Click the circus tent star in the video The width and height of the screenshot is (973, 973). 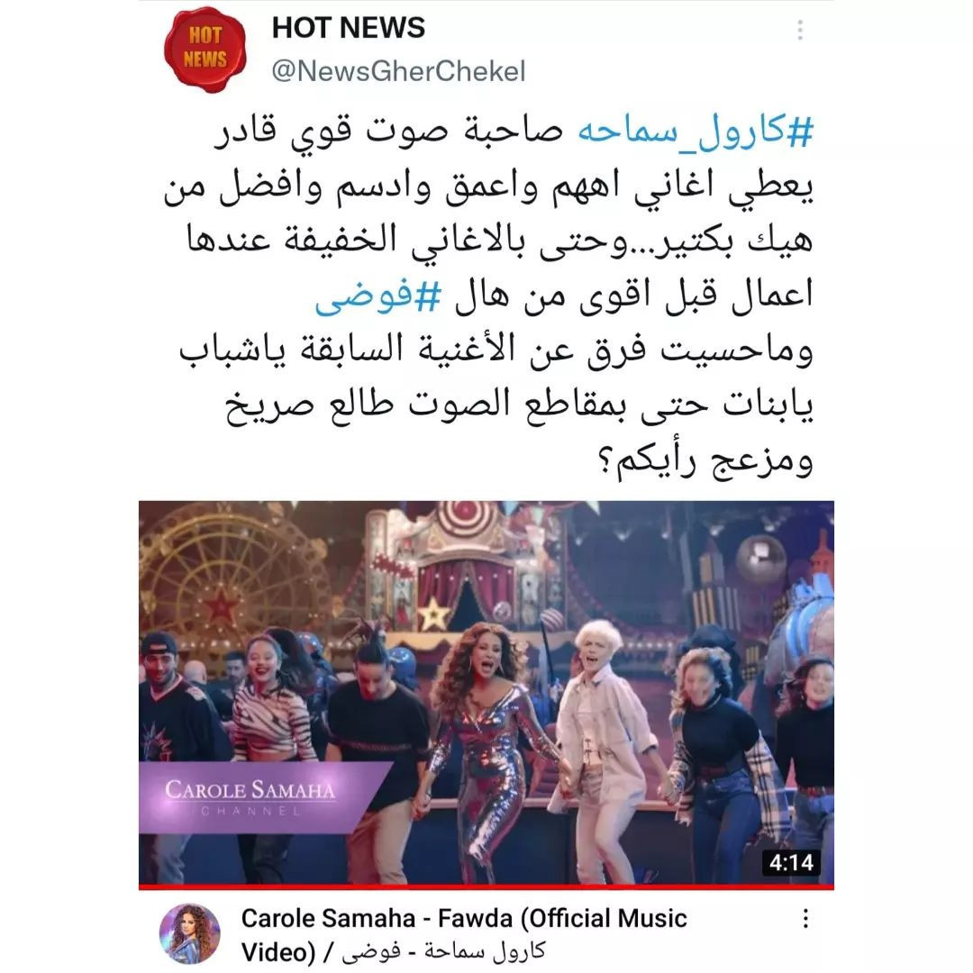tap(433, 614)
